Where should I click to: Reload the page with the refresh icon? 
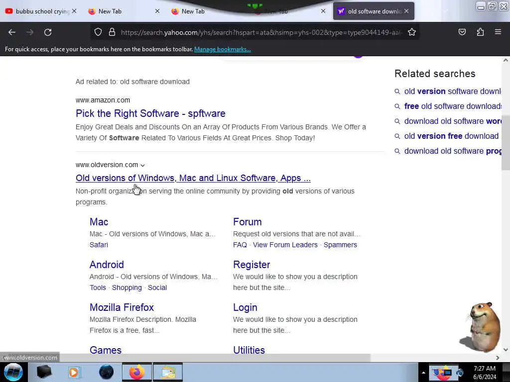tap(48, 32)
